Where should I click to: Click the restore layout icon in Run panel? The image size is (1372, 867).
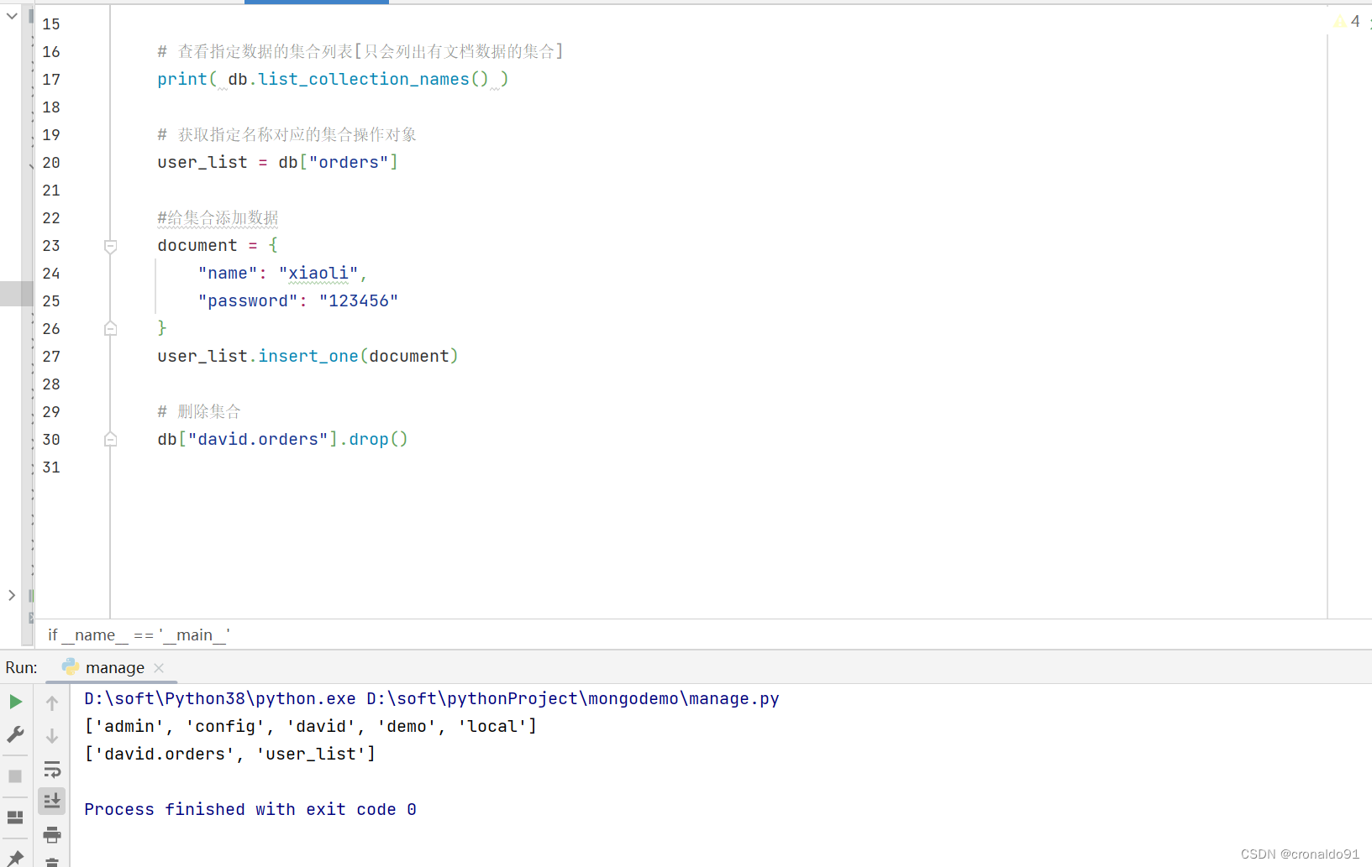click(15, 817)
